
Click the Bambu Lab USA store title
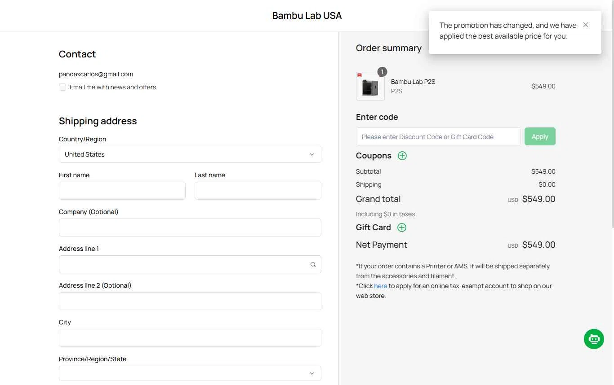pyautogui.click(x=307, y=16)
